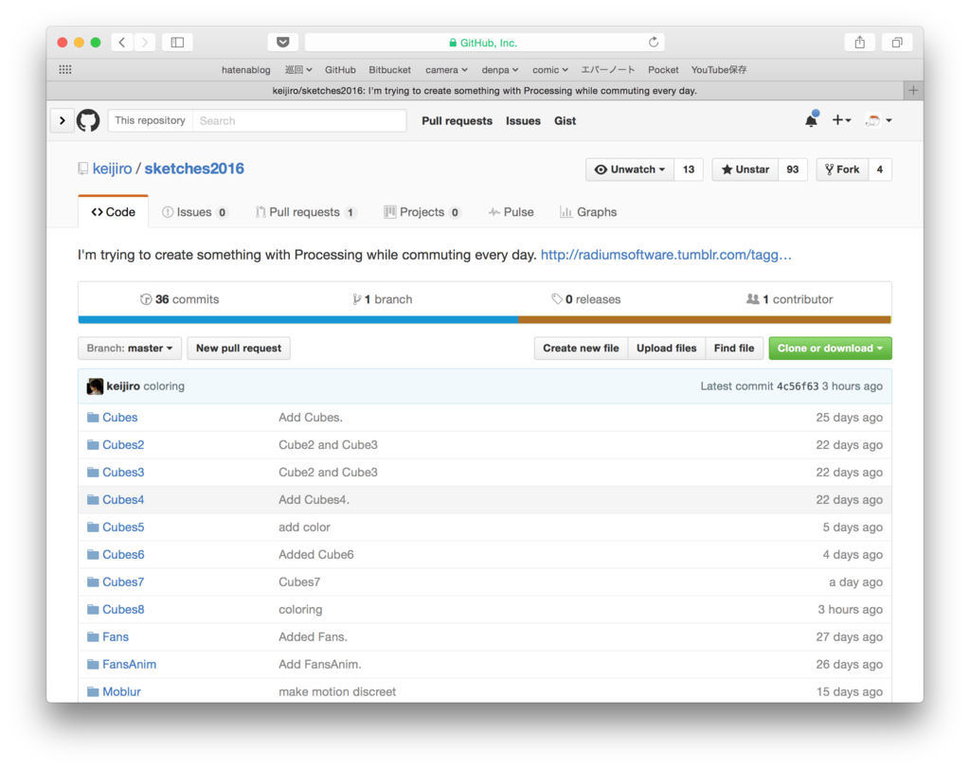The height and width of the screenshot is (769, 970).
Task: Click the Cubes2 folder icon
Action: tap(93, 444)
